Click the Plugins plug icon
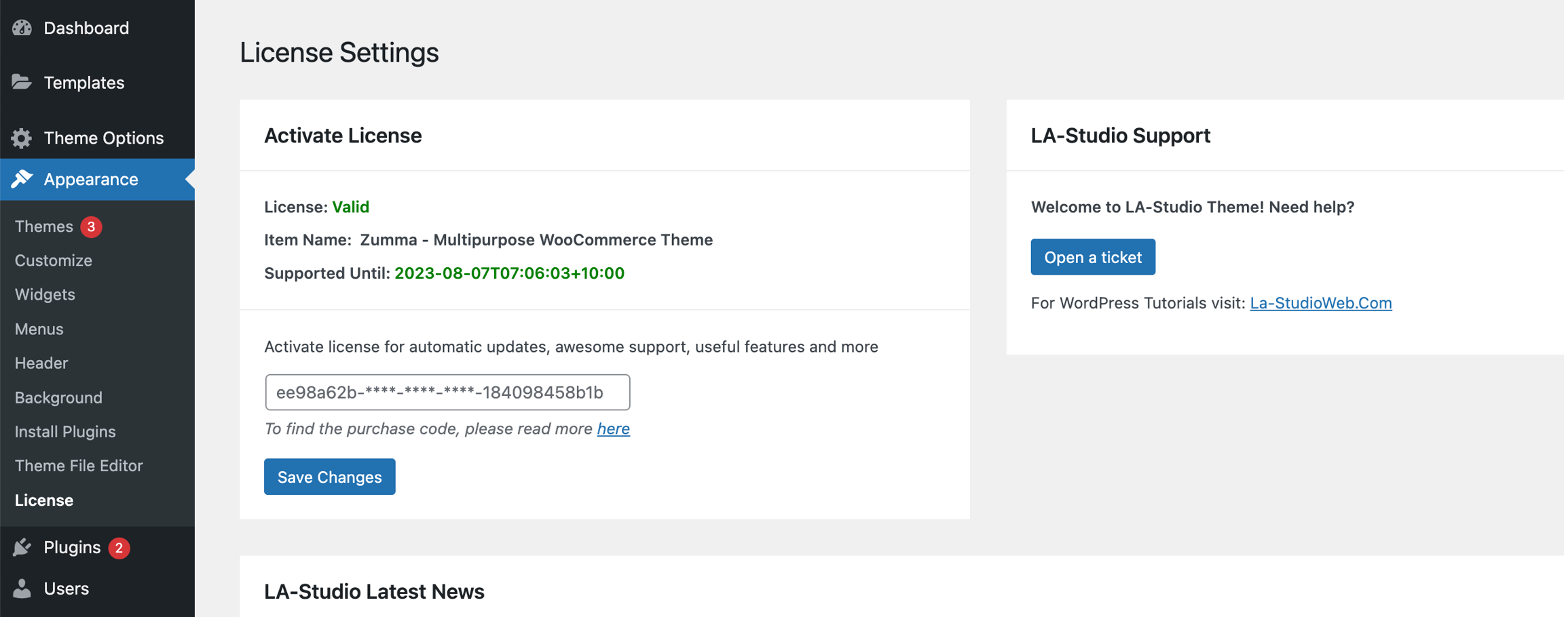This screenshot has width=1564, height=617. pos(22,547)
